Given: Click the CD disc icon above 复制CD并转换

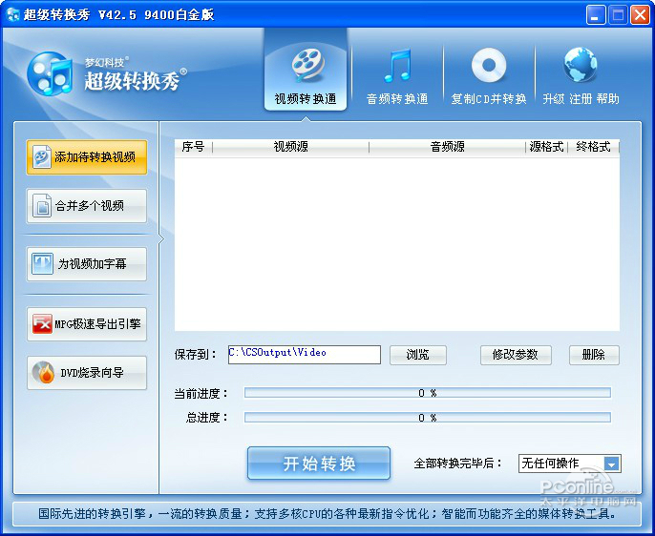Looking at the screenshot, I should [488, 65].
